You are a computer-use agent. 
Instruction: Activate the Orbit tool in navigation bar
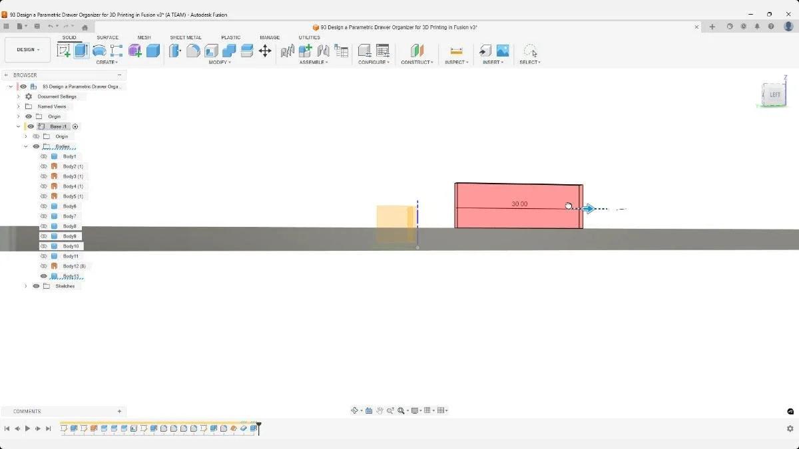pyautogui.click(x=355, y=410)
